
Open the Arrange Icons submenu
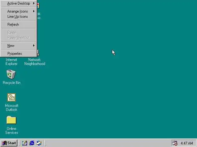[x=18, y=11]
